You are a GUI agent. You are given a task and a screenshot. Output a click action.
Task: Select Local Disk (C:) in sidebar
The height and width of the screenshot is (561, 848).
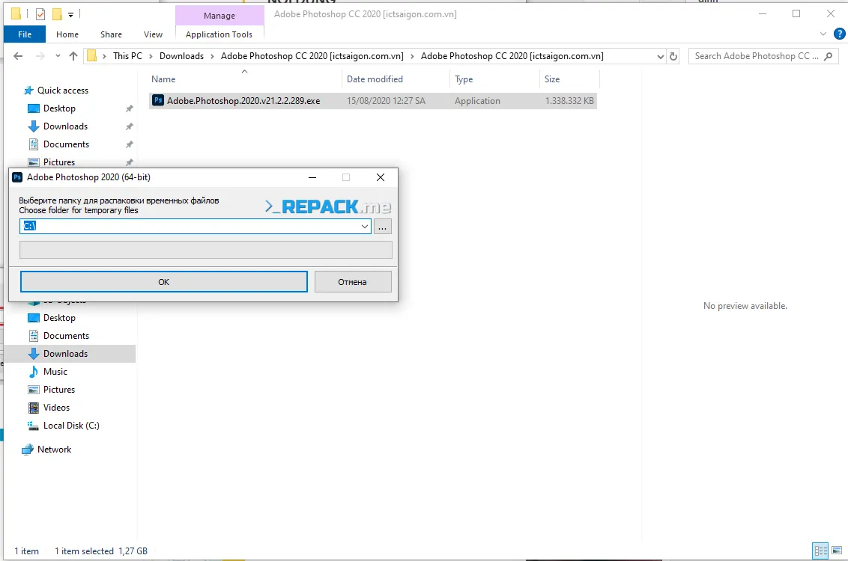(71, 426)
